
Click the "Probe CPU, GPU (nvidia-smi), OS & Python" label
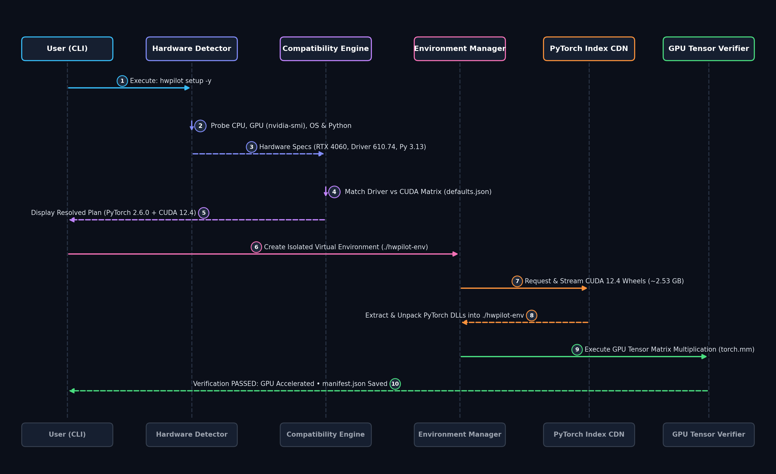click(281, 126)
